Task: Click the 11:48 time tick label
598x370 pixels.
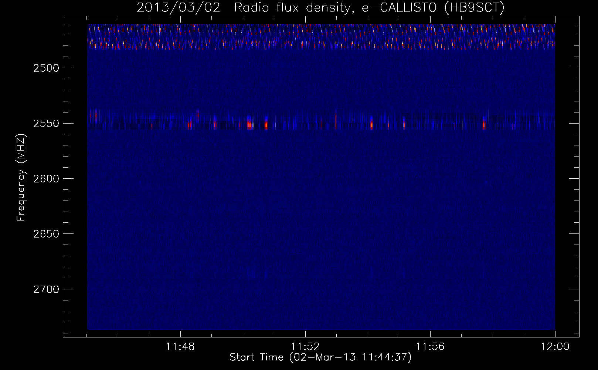Action: coord(180,347)
